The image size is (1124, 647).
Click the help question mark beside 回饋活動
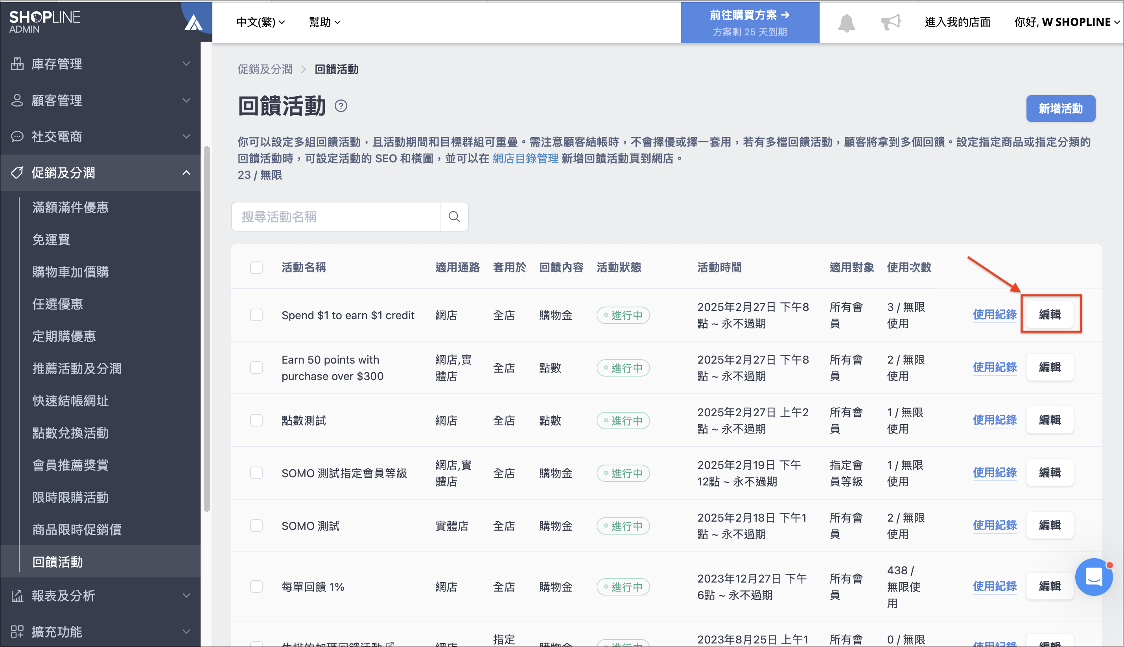(341, 106)
